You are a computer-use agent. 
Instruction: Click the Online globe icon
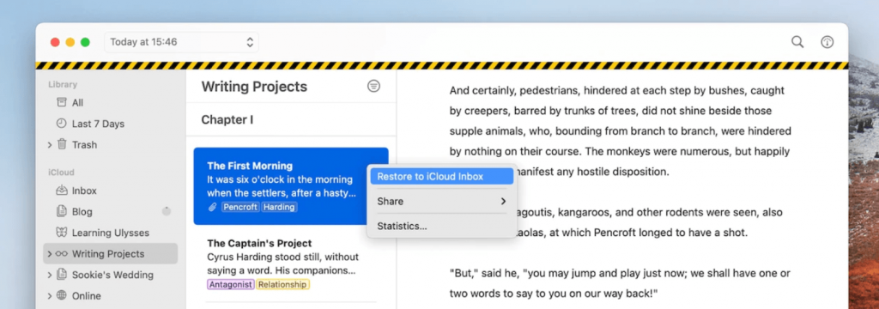(x=62, y=295)
